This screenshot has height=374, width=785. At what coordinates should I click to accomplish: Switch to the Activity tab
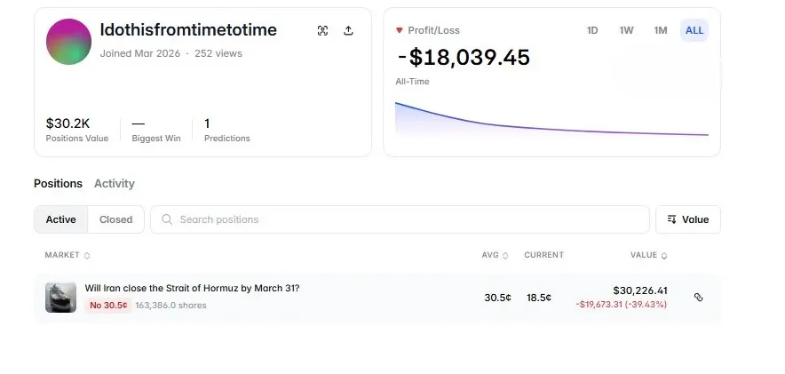click(115, 184)
